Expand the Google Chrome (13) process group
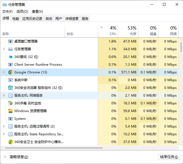 coord(4,72)
